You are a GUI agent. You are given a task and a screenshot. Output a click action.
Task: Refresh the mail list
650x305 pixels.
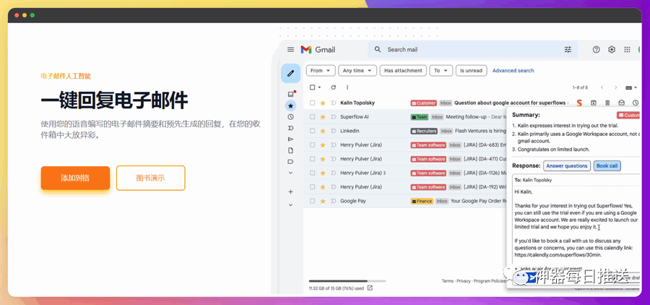tap(333, 87)
